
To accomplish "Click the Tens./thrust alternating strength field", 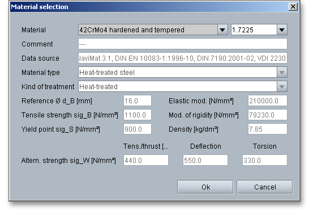I will coord(146,160).
